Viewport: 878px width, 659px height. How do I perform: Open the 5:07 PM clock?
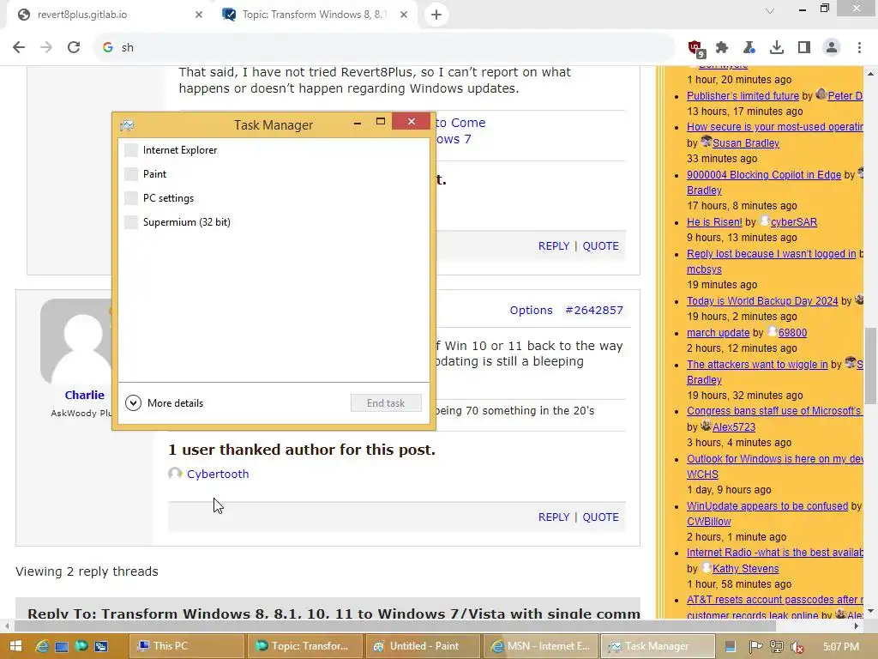[841, 647]
